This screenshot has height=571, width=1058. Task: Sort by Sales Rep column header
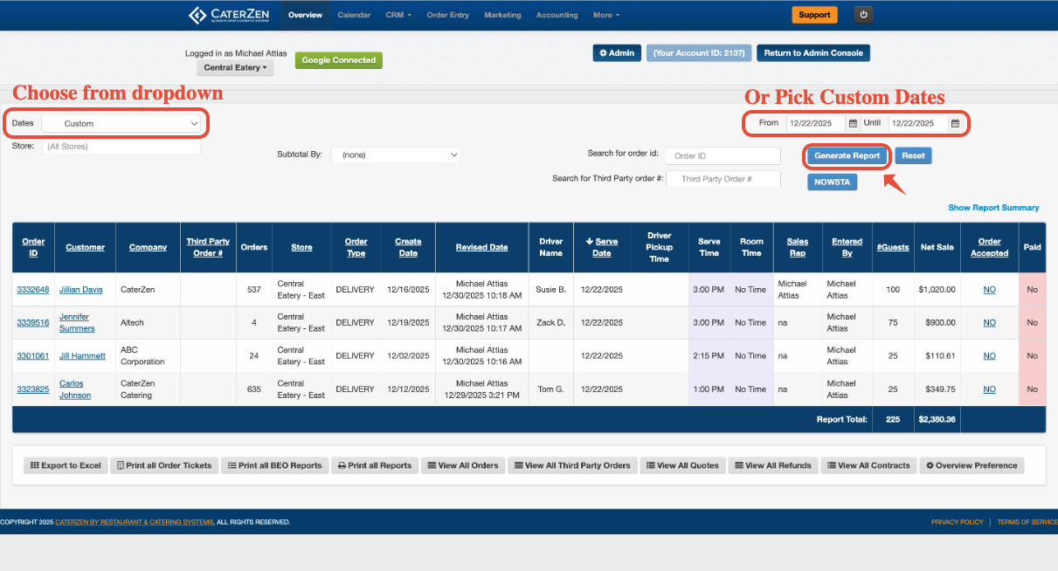point(798,247)
